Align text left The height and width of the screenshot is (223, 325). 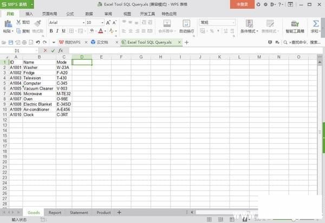(124, 31)
